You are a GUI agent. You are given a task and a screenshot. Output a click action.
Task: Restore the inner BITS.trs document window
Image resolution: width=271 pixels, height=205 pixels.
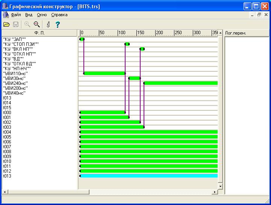259,15
